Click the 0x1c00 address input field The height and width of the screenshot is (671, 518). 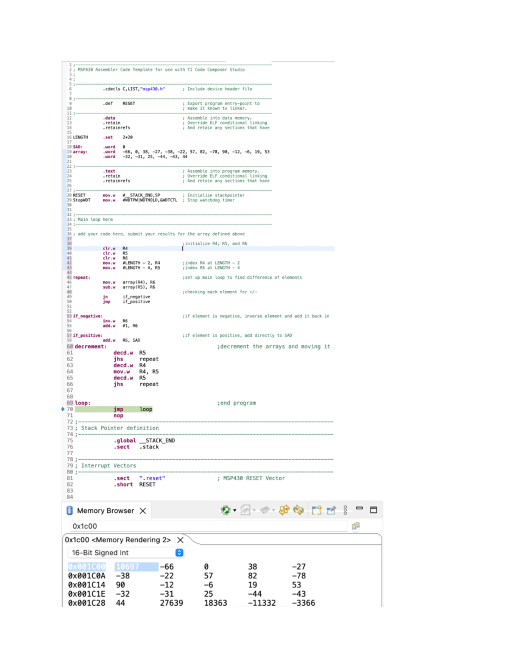point(209,526)
